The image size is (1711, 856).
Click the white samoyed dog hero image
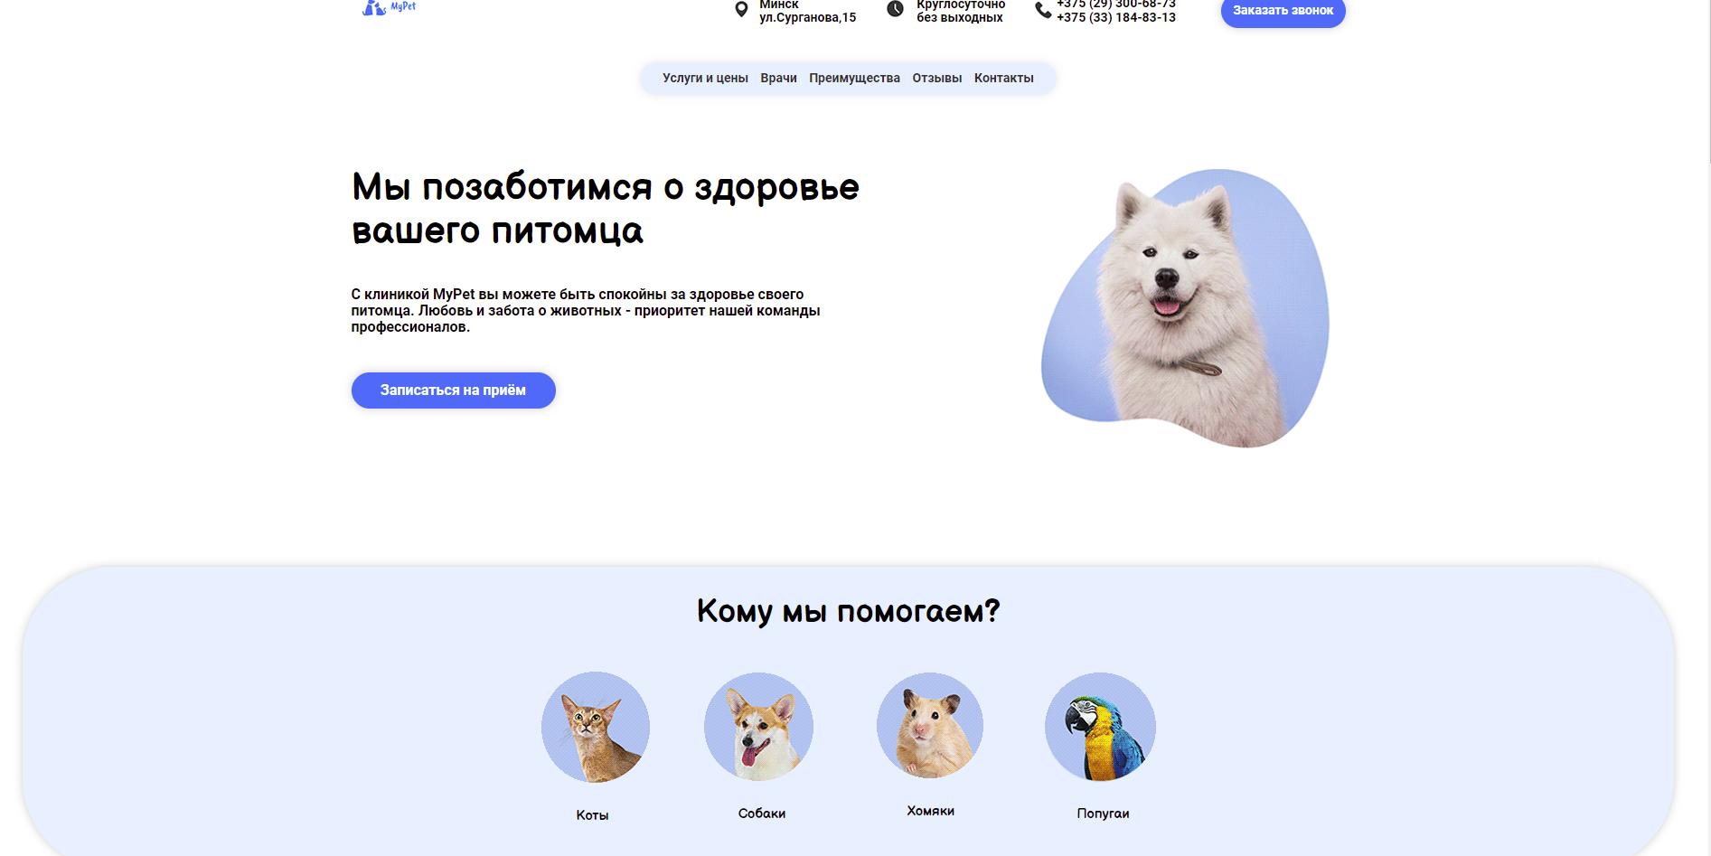pyautogui.click(x=1185, y=308)
